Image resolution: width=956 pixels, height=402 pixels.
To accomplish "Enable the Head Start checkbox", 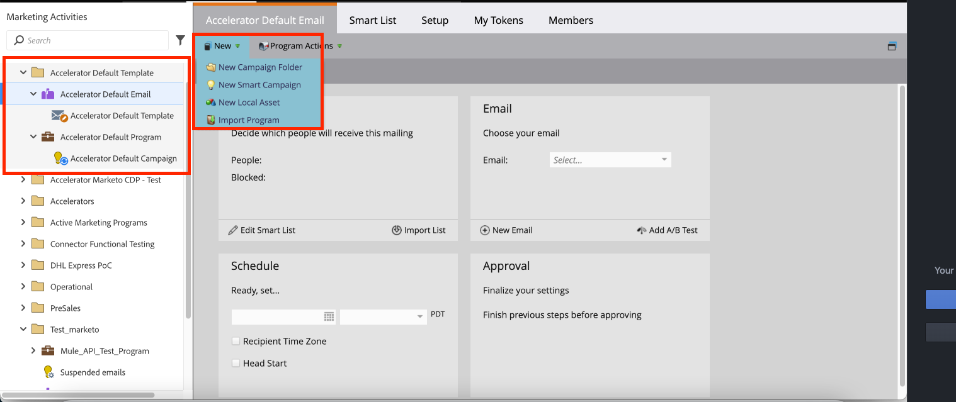I will [x=236, y=363].
